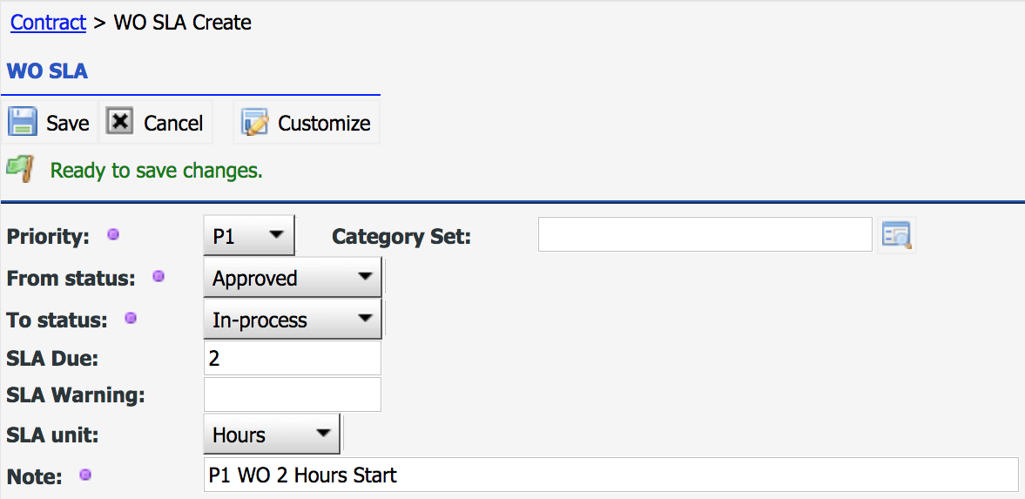The width and height of the screenshot is (1025, 499).
Task: Click the Save button label
Action: [67, 123]
